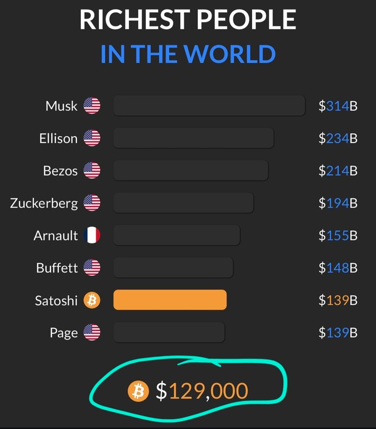This screenshot has width=376, height=429.
Task: Click the US flag beside Ellison
Action: click(x=92, y=138)
